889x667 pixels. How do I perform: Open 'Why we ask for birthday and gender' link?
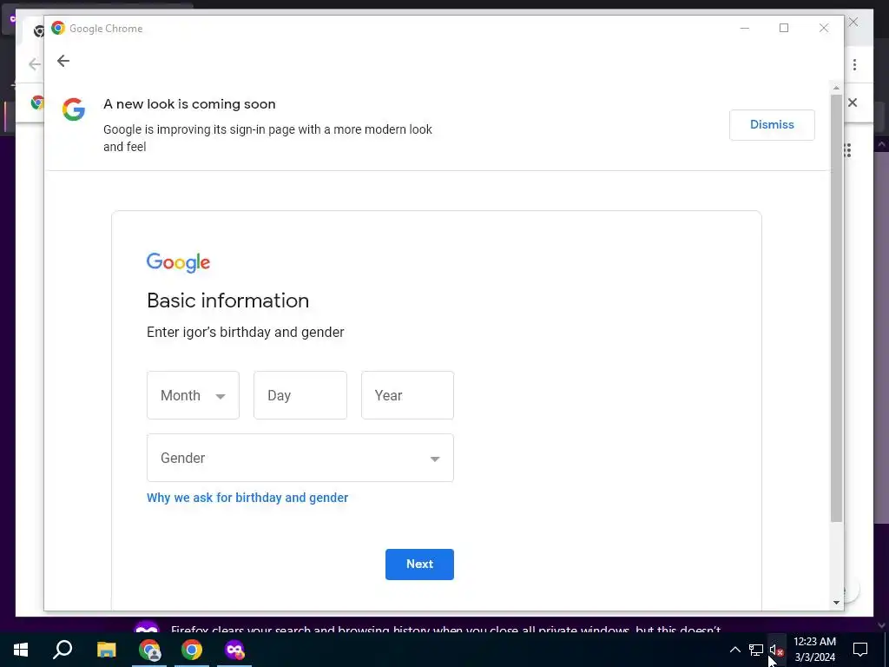coord(247,498)
